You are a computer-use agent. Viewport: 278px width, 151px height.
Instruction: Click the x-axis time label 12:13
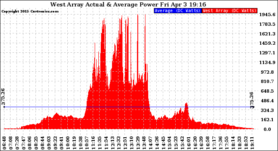tap(112, 143)
